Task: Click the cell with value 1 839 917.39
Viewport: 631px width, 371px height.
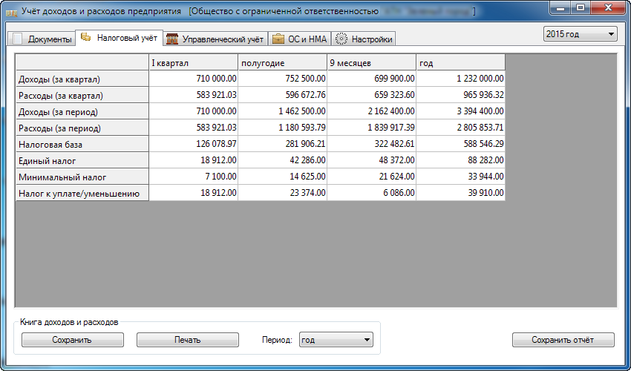Action: coord(371,128)
